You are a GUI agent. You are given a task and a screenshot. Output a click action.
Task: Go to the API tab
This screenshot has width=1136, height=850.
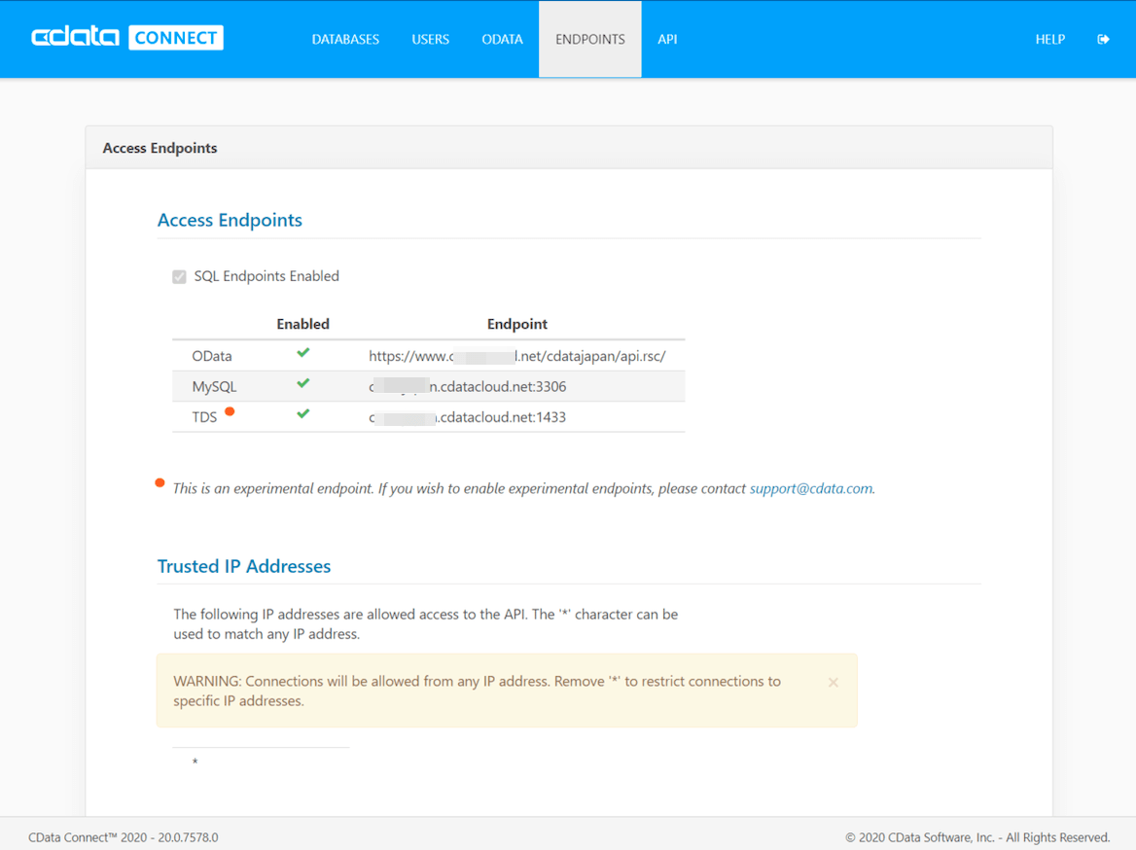(x=667, y=39)
